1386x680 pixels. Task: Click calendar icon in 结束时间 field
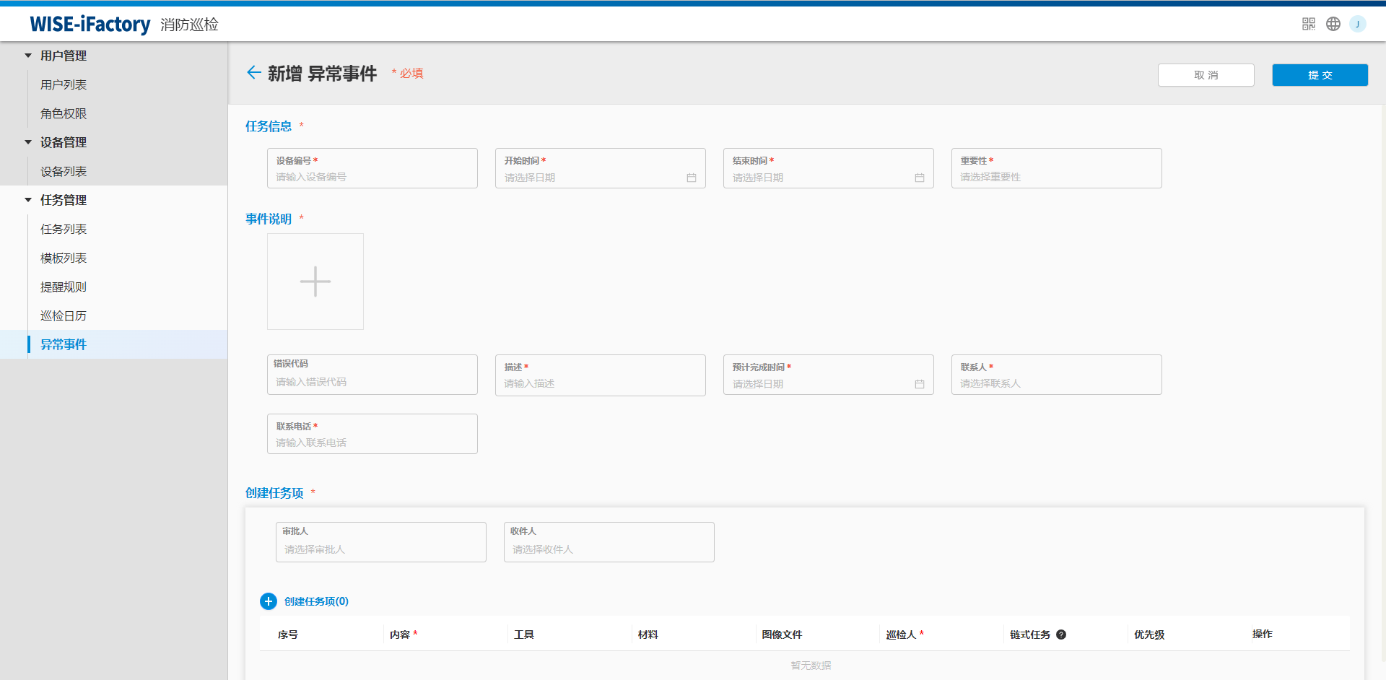click(x=919, y=178)
